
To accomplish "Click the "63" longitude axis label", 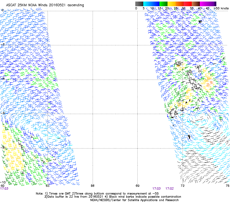I will (47, 186).
